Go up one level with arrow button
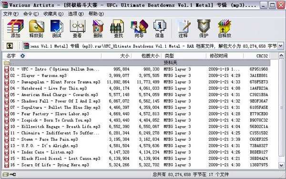This screenshot has width=286, height=179. pos(10,46)
